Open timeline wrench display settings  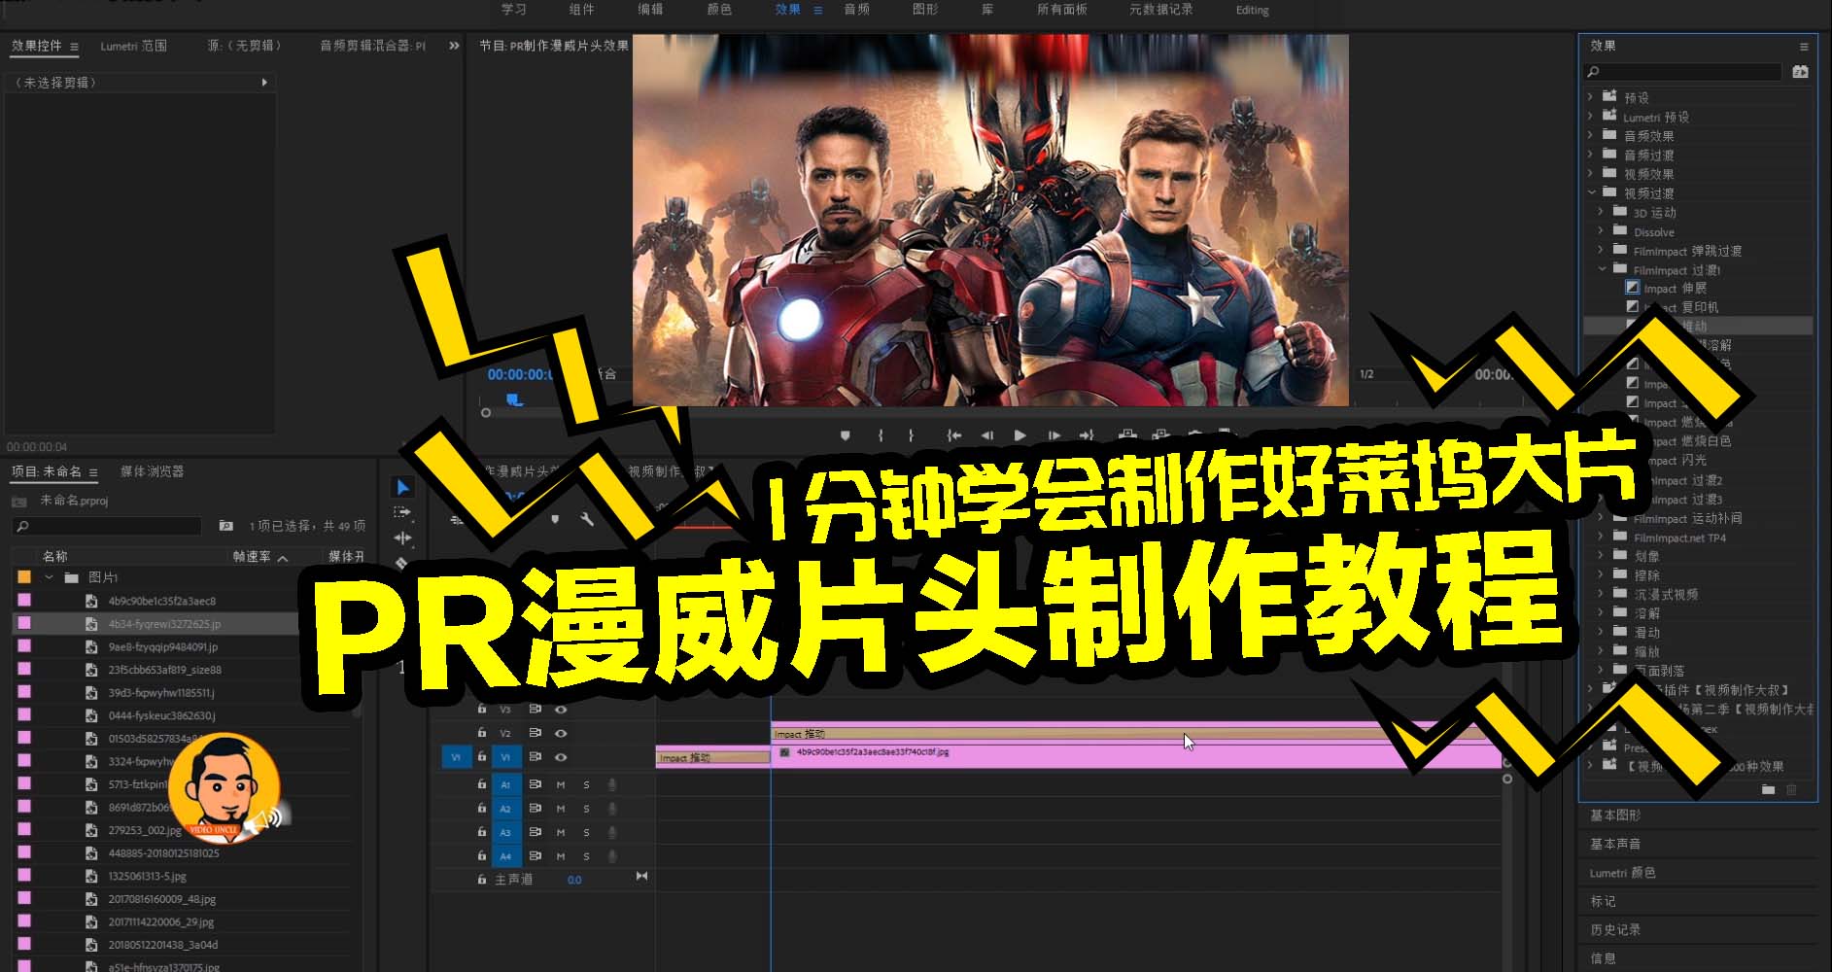587,519
